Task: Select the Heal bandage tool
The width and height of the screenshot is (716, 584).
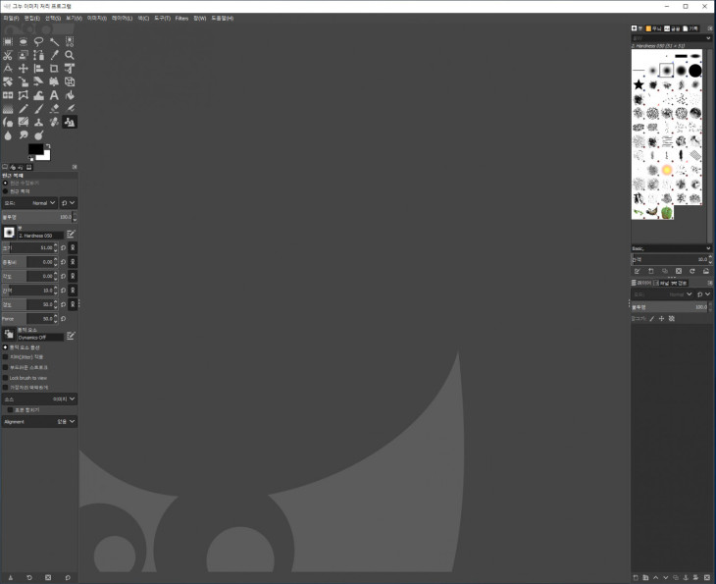Action: [54, 122]
